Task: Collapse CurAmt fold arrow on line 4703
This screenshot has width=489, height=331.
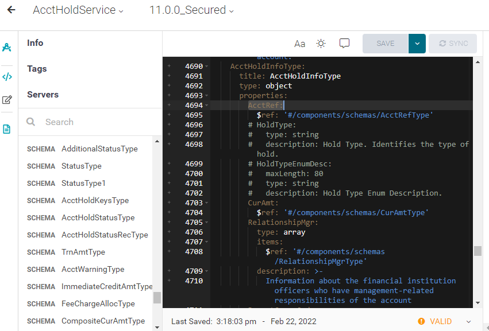Action: click(207, 203)
